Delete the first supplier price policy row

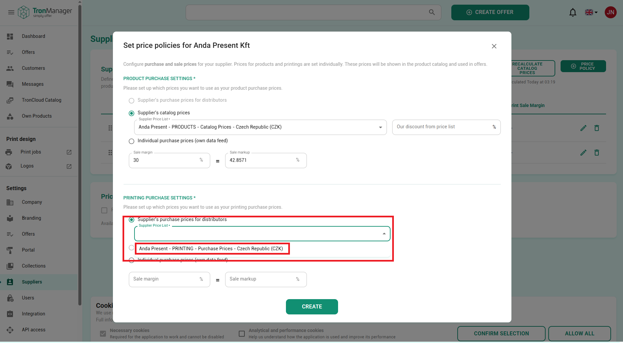click(x=597, y=128)
